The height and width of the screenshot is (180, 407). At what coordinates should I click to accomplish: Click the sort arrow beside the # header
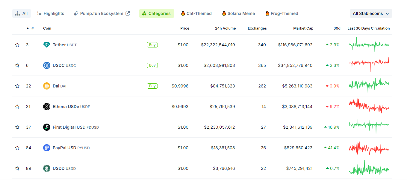click(x=28, y=28)
